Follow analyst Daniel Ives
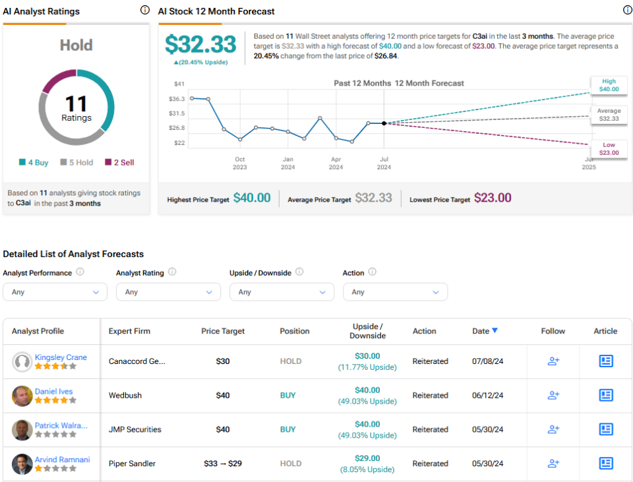Viewport: 633px width, 482px height. (x=553, y=395)
